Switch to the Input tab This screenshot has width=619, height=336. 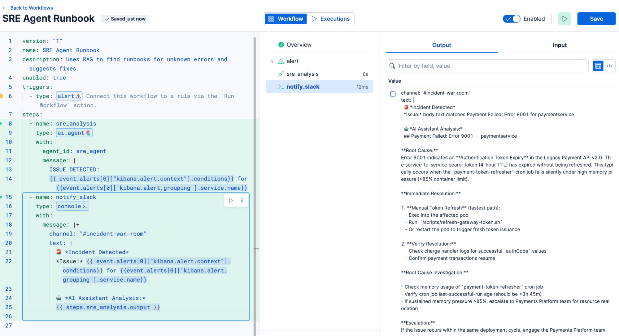(559, 45)
